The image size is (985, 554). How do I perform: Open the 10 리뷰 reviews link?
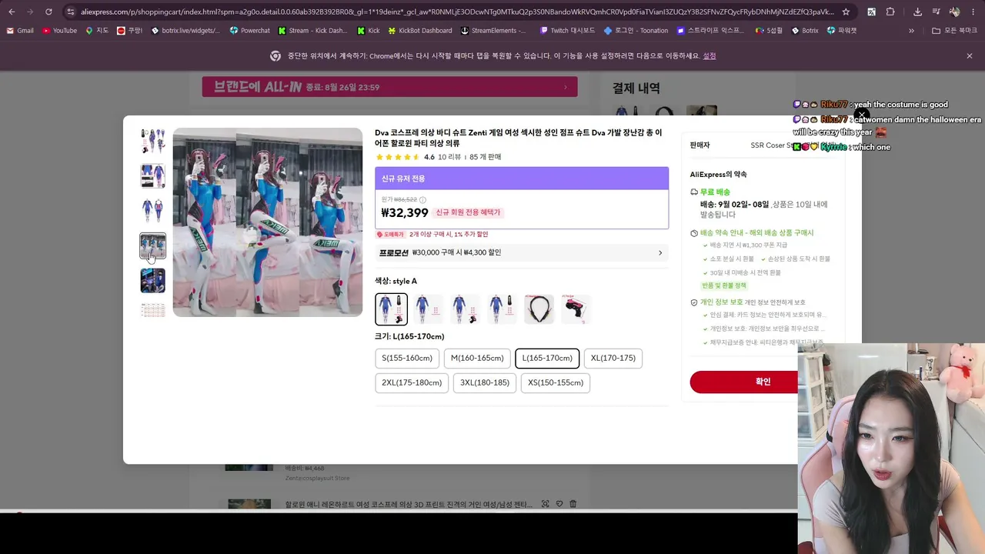coord(449,157)
